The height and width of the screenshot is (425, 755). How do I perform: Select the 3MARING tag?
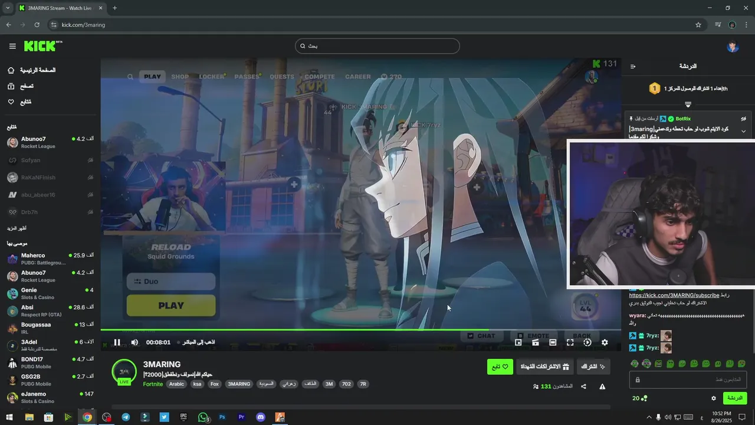pyautogui.click(x=239, y=384)
